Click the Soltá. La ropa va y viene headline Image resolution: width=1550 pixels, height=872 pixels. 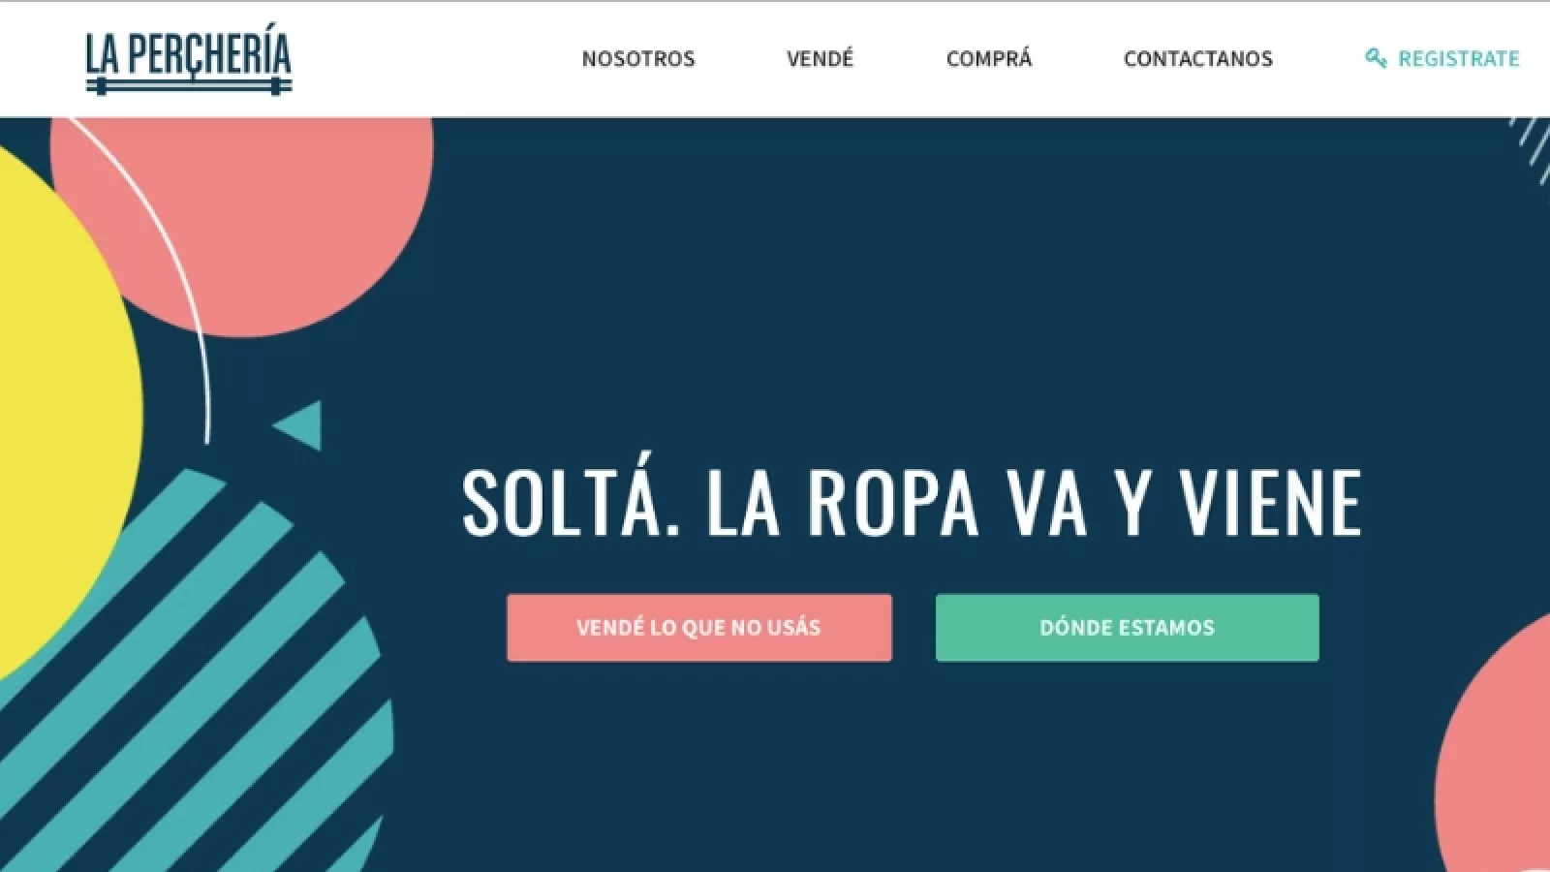pyautogui.click(x=912, y=502)
